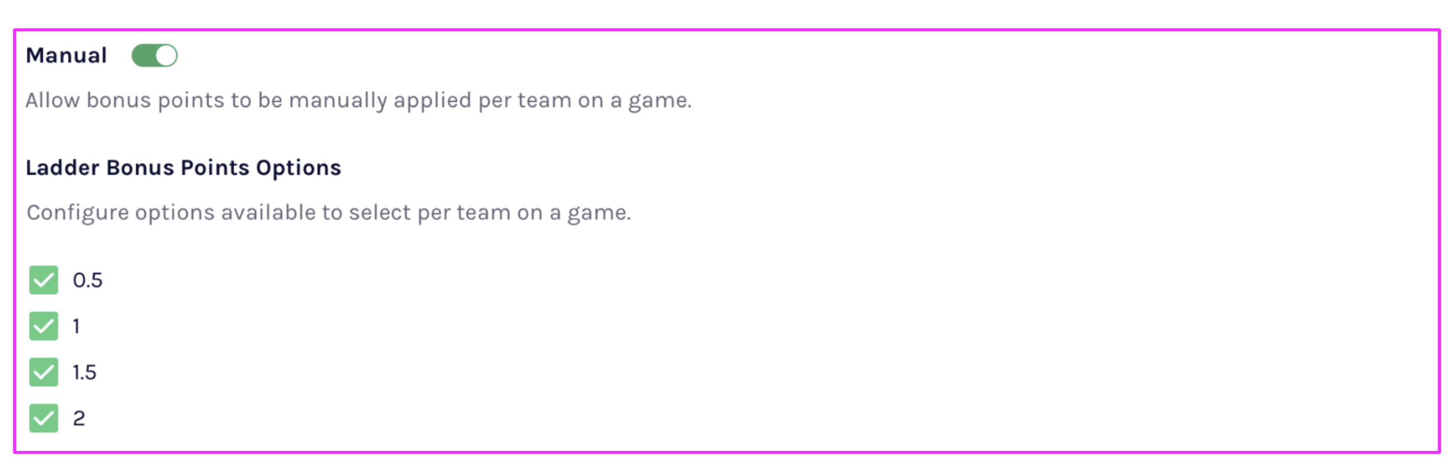Click the "Allow bonus points to be manually applied" description
Image resolution: width=1448 pixels, height=457 pixels.
358,100
